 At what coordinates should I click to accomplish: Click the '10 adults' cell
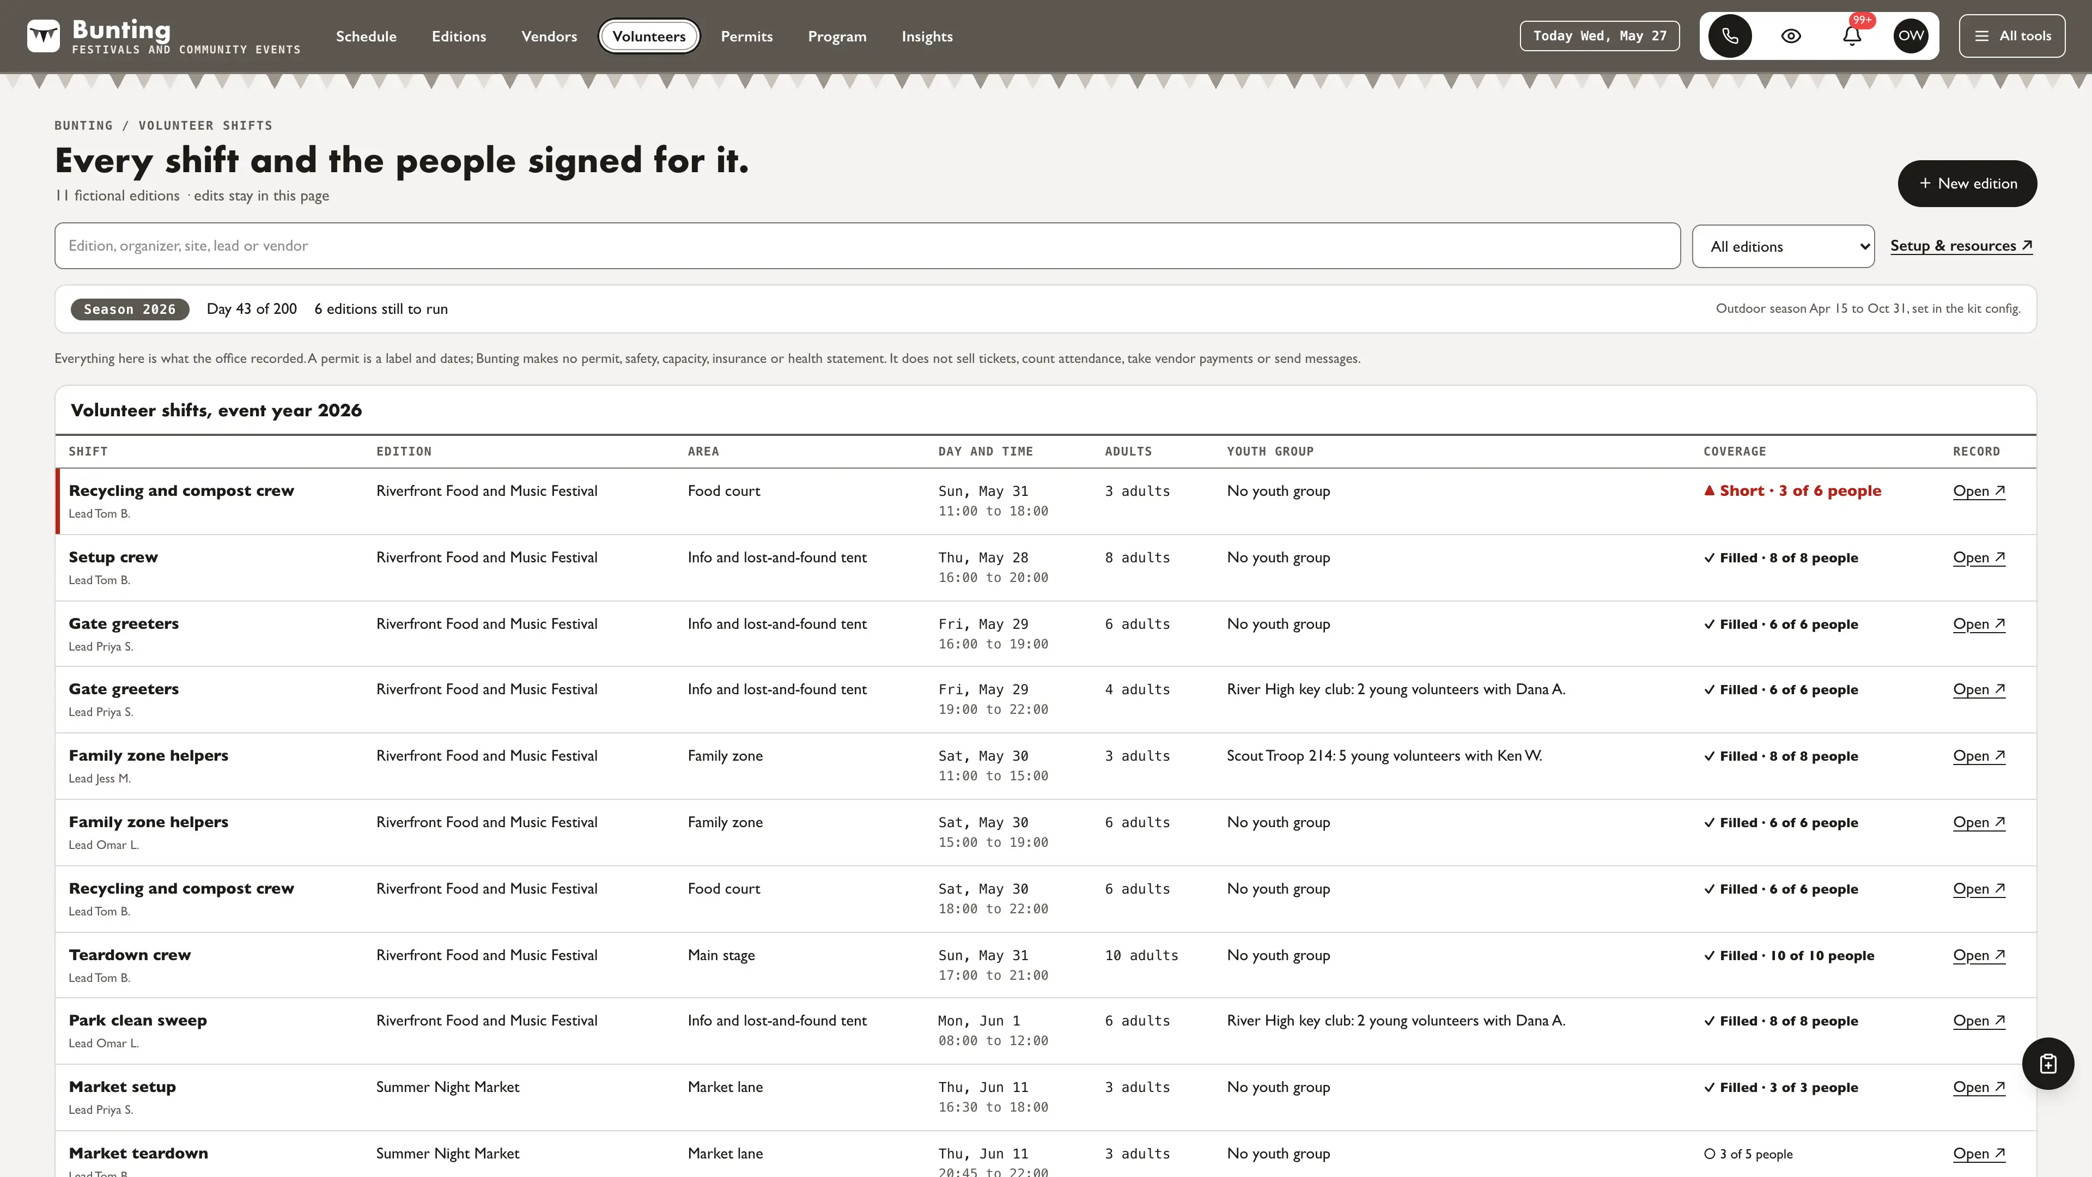[1141, 955]
